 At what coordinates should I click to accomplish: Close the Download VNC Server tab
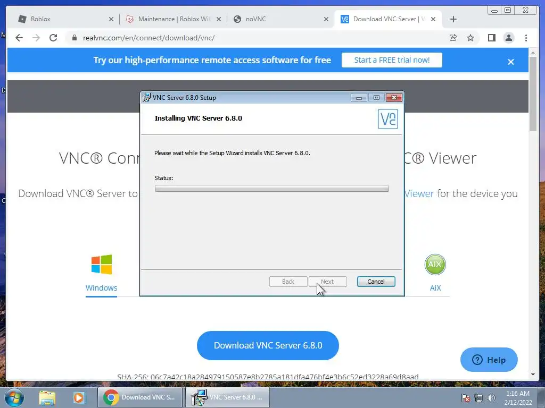pyautogui.click(x=433, y=19)
